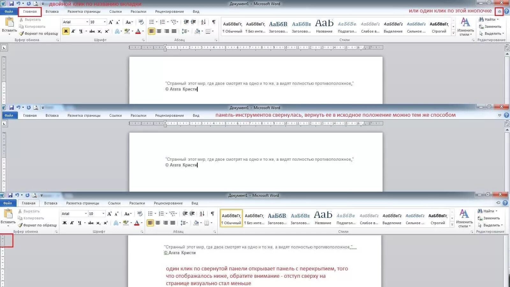The image size is (510, 287).
Task: Click the Sort icon in bottom window ribbon
Action: point(202,214)
